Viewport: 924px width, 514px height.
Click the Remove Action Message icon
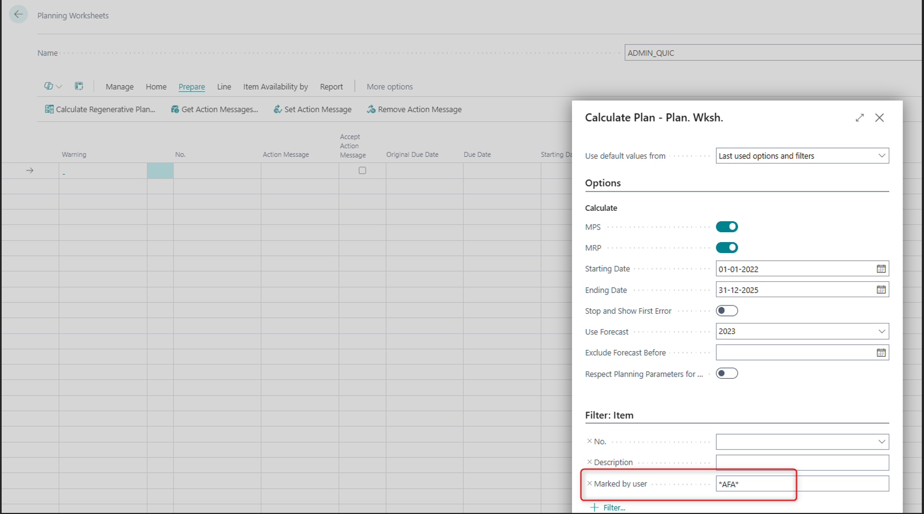click(371, 110)
